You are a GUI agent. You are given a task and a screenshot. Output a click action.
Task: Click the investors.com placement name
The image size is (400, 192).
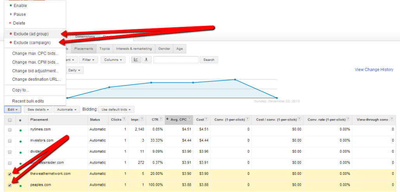pyautogui.click(x=41, y=140)
